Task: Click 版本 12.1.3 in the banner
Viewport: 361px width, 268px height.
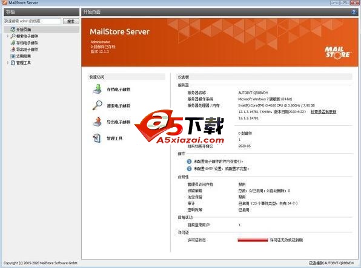Action: [99, 51]
